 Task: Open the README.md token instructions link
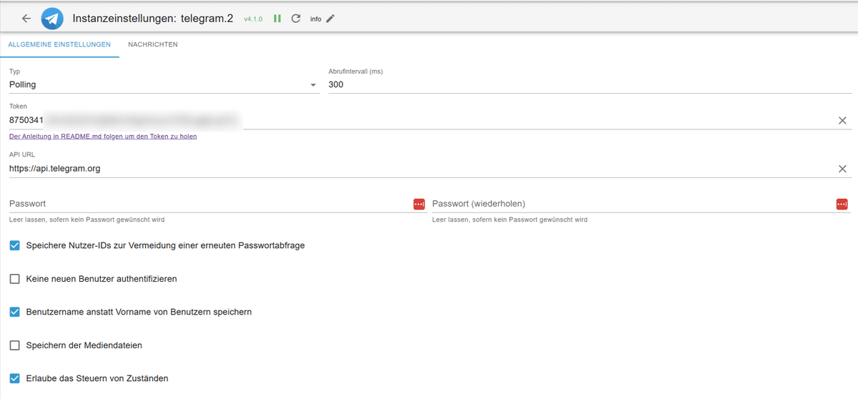click(103, 136)
